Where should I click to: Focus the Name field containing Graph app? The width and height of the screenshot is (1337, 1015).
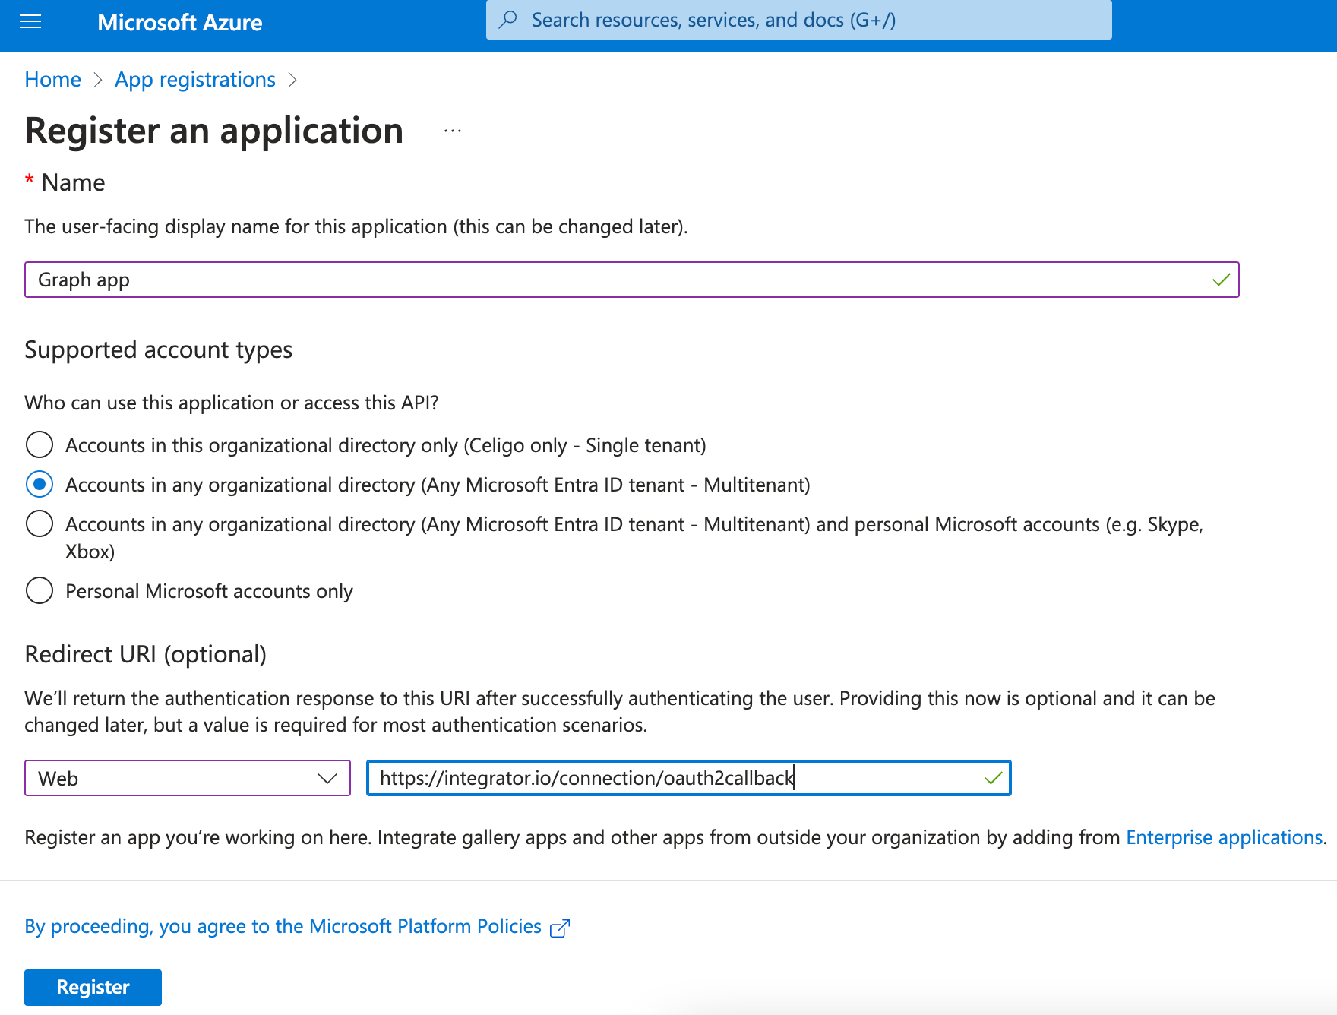click(631, 280)
